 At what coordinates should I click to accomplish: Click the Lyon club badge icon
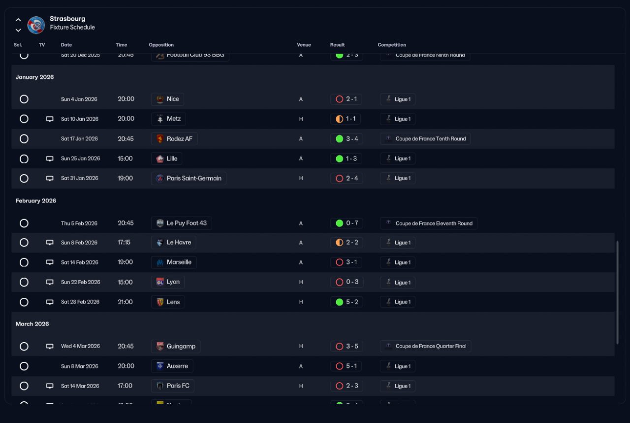click(x=160, y=282)
